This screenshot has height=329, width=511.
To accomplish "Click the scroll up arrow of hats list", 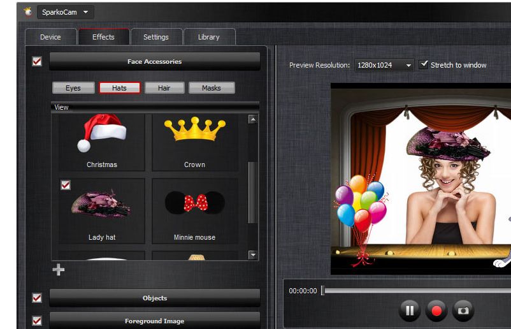I will [253, 119].
